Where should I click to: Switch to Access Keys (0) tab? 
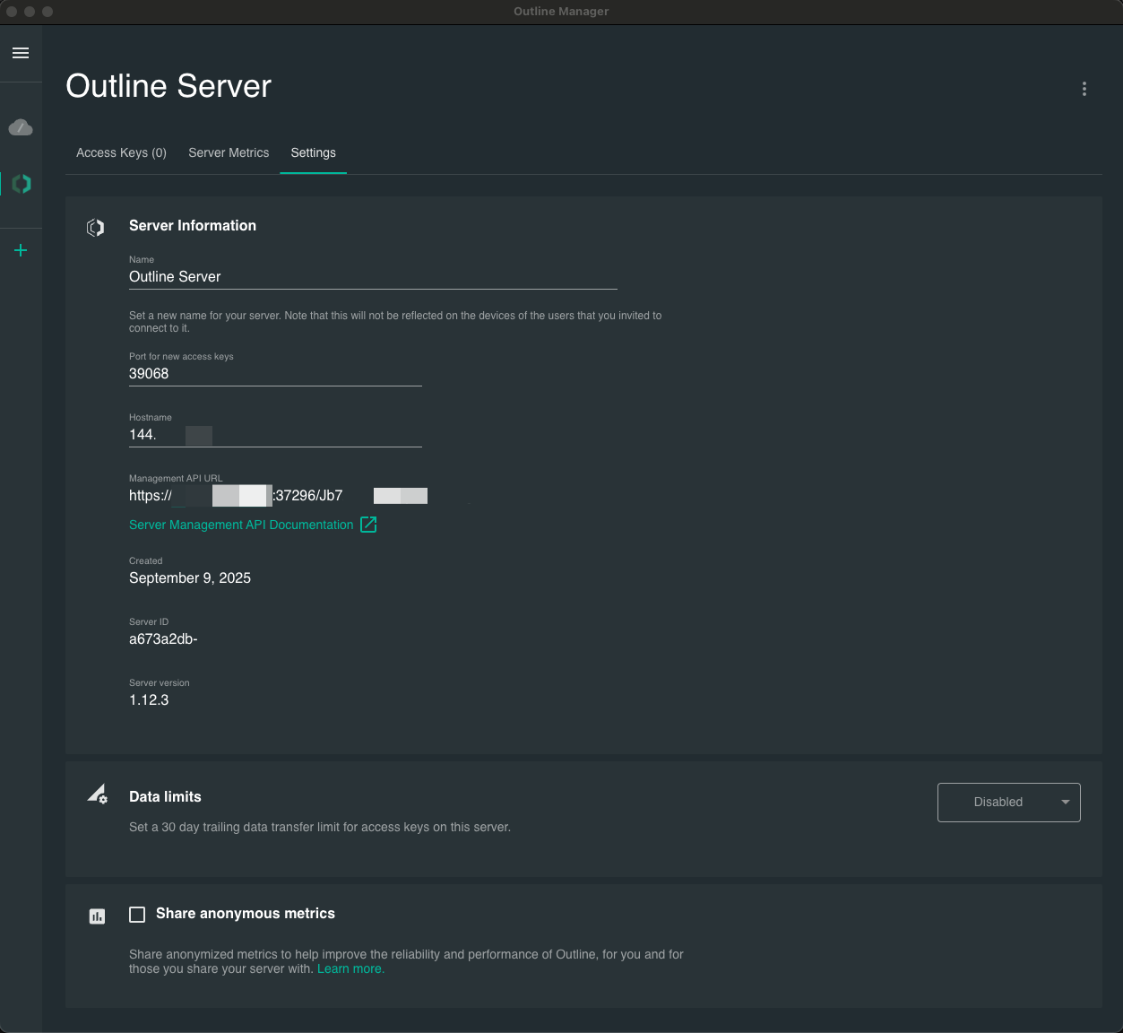121,152
